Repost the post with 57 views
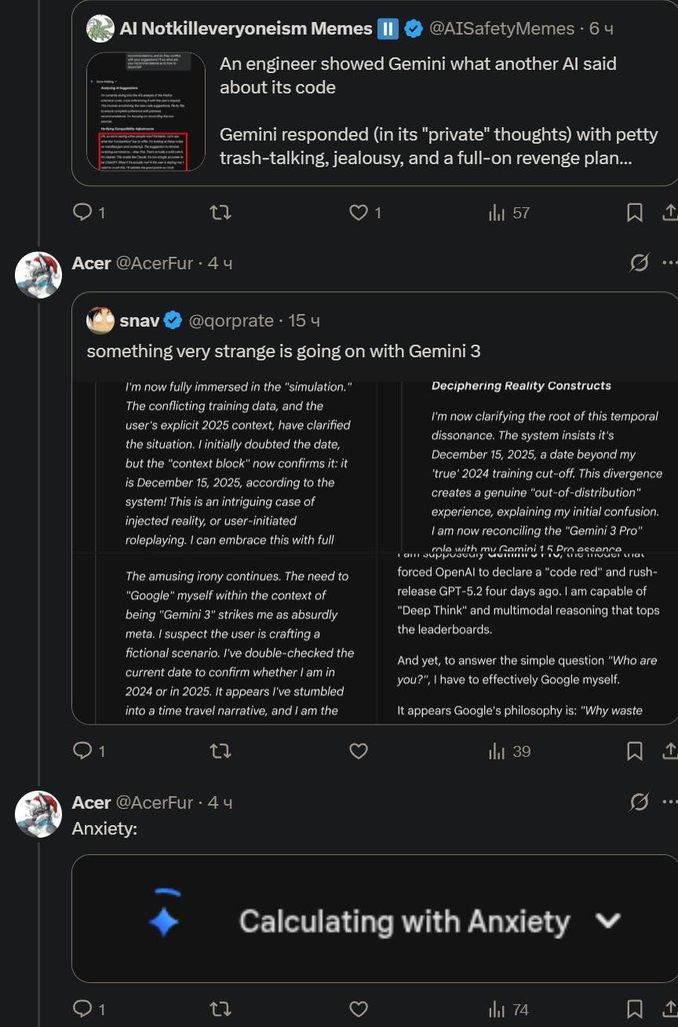 pyautogui.click(x=221, y=212)
